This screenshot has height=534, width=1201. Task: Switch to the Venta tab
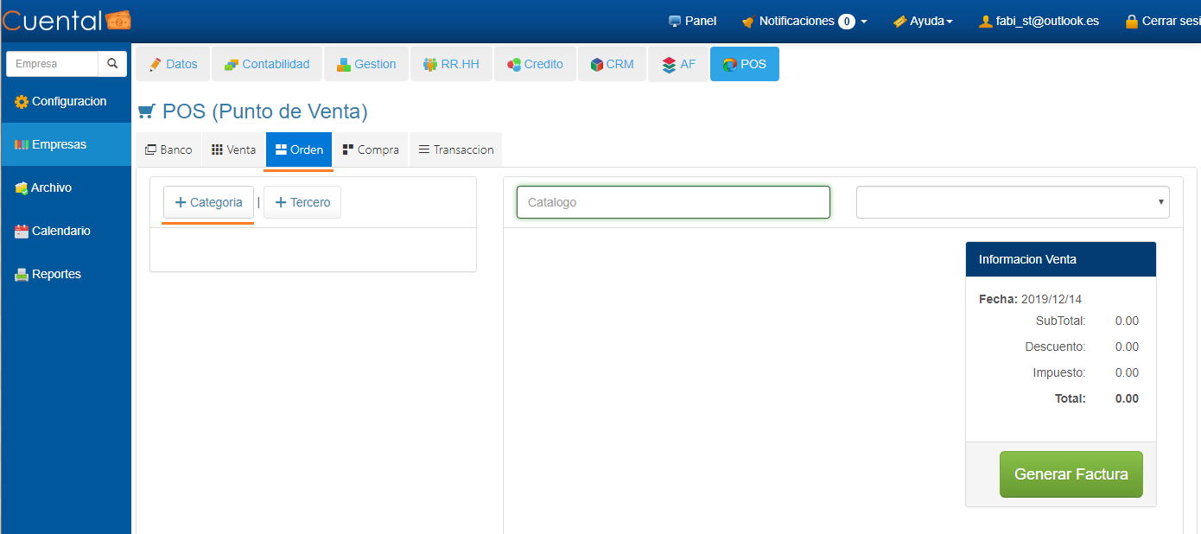pos(233,150)
